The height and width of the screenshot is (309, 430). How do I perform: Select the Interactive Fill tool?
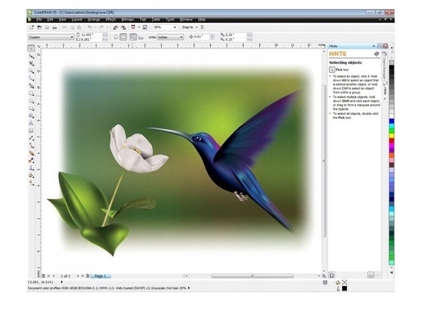click(32, 183)
